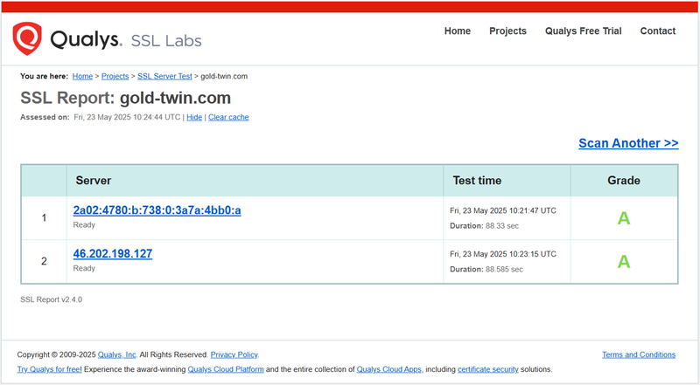Open Qualys Cloud Platform link
The height and width of the screenshot is (385, 700).
[226, 369]
